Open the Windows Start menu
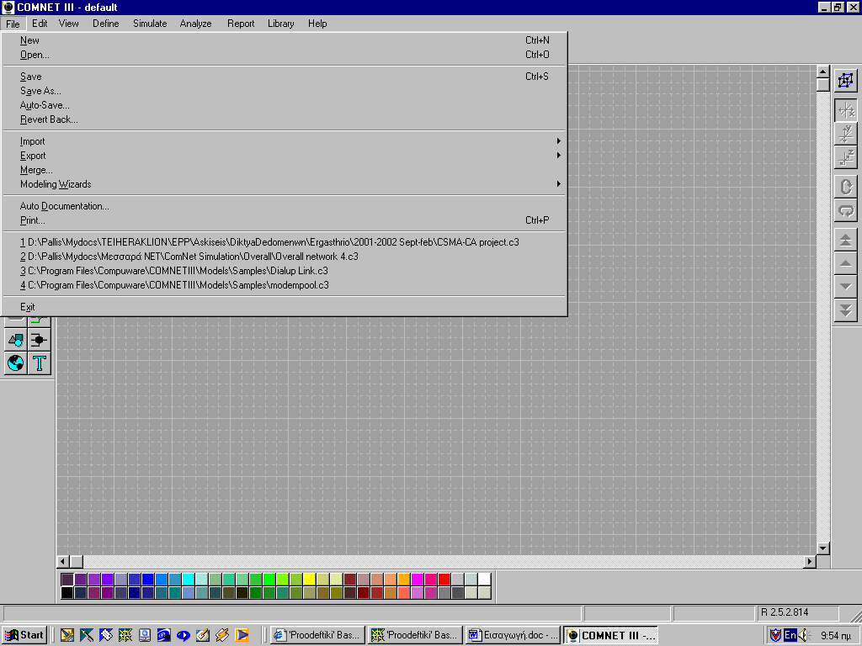The width and height of the screenshot is (862, 646). click(24, 635)
